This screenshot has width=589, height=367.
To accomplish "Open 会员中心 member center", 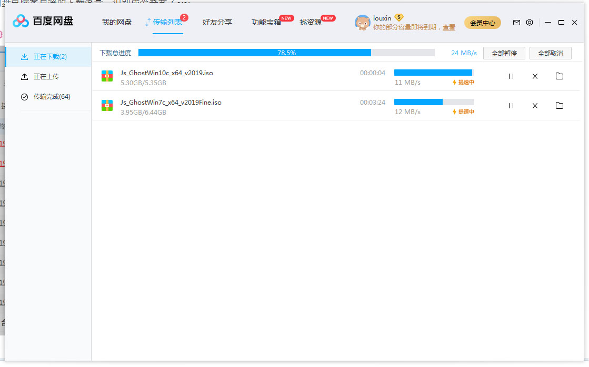I will tap(482, 23).
